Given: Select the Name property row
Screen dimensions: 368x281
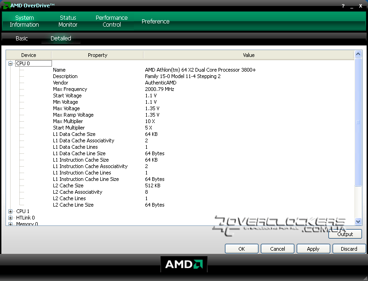Looking at the screenshot, I should pyautogui.click(x=59, y=70).
